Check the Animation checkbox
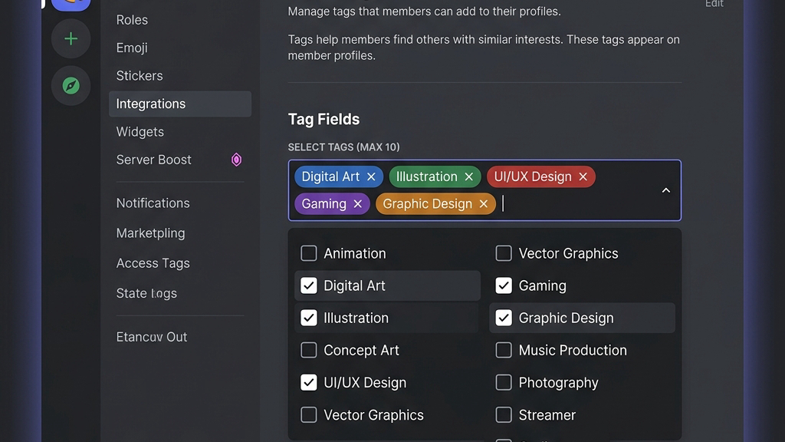The height and width of the screenshot is (442, 785). [x=309, y=253]
